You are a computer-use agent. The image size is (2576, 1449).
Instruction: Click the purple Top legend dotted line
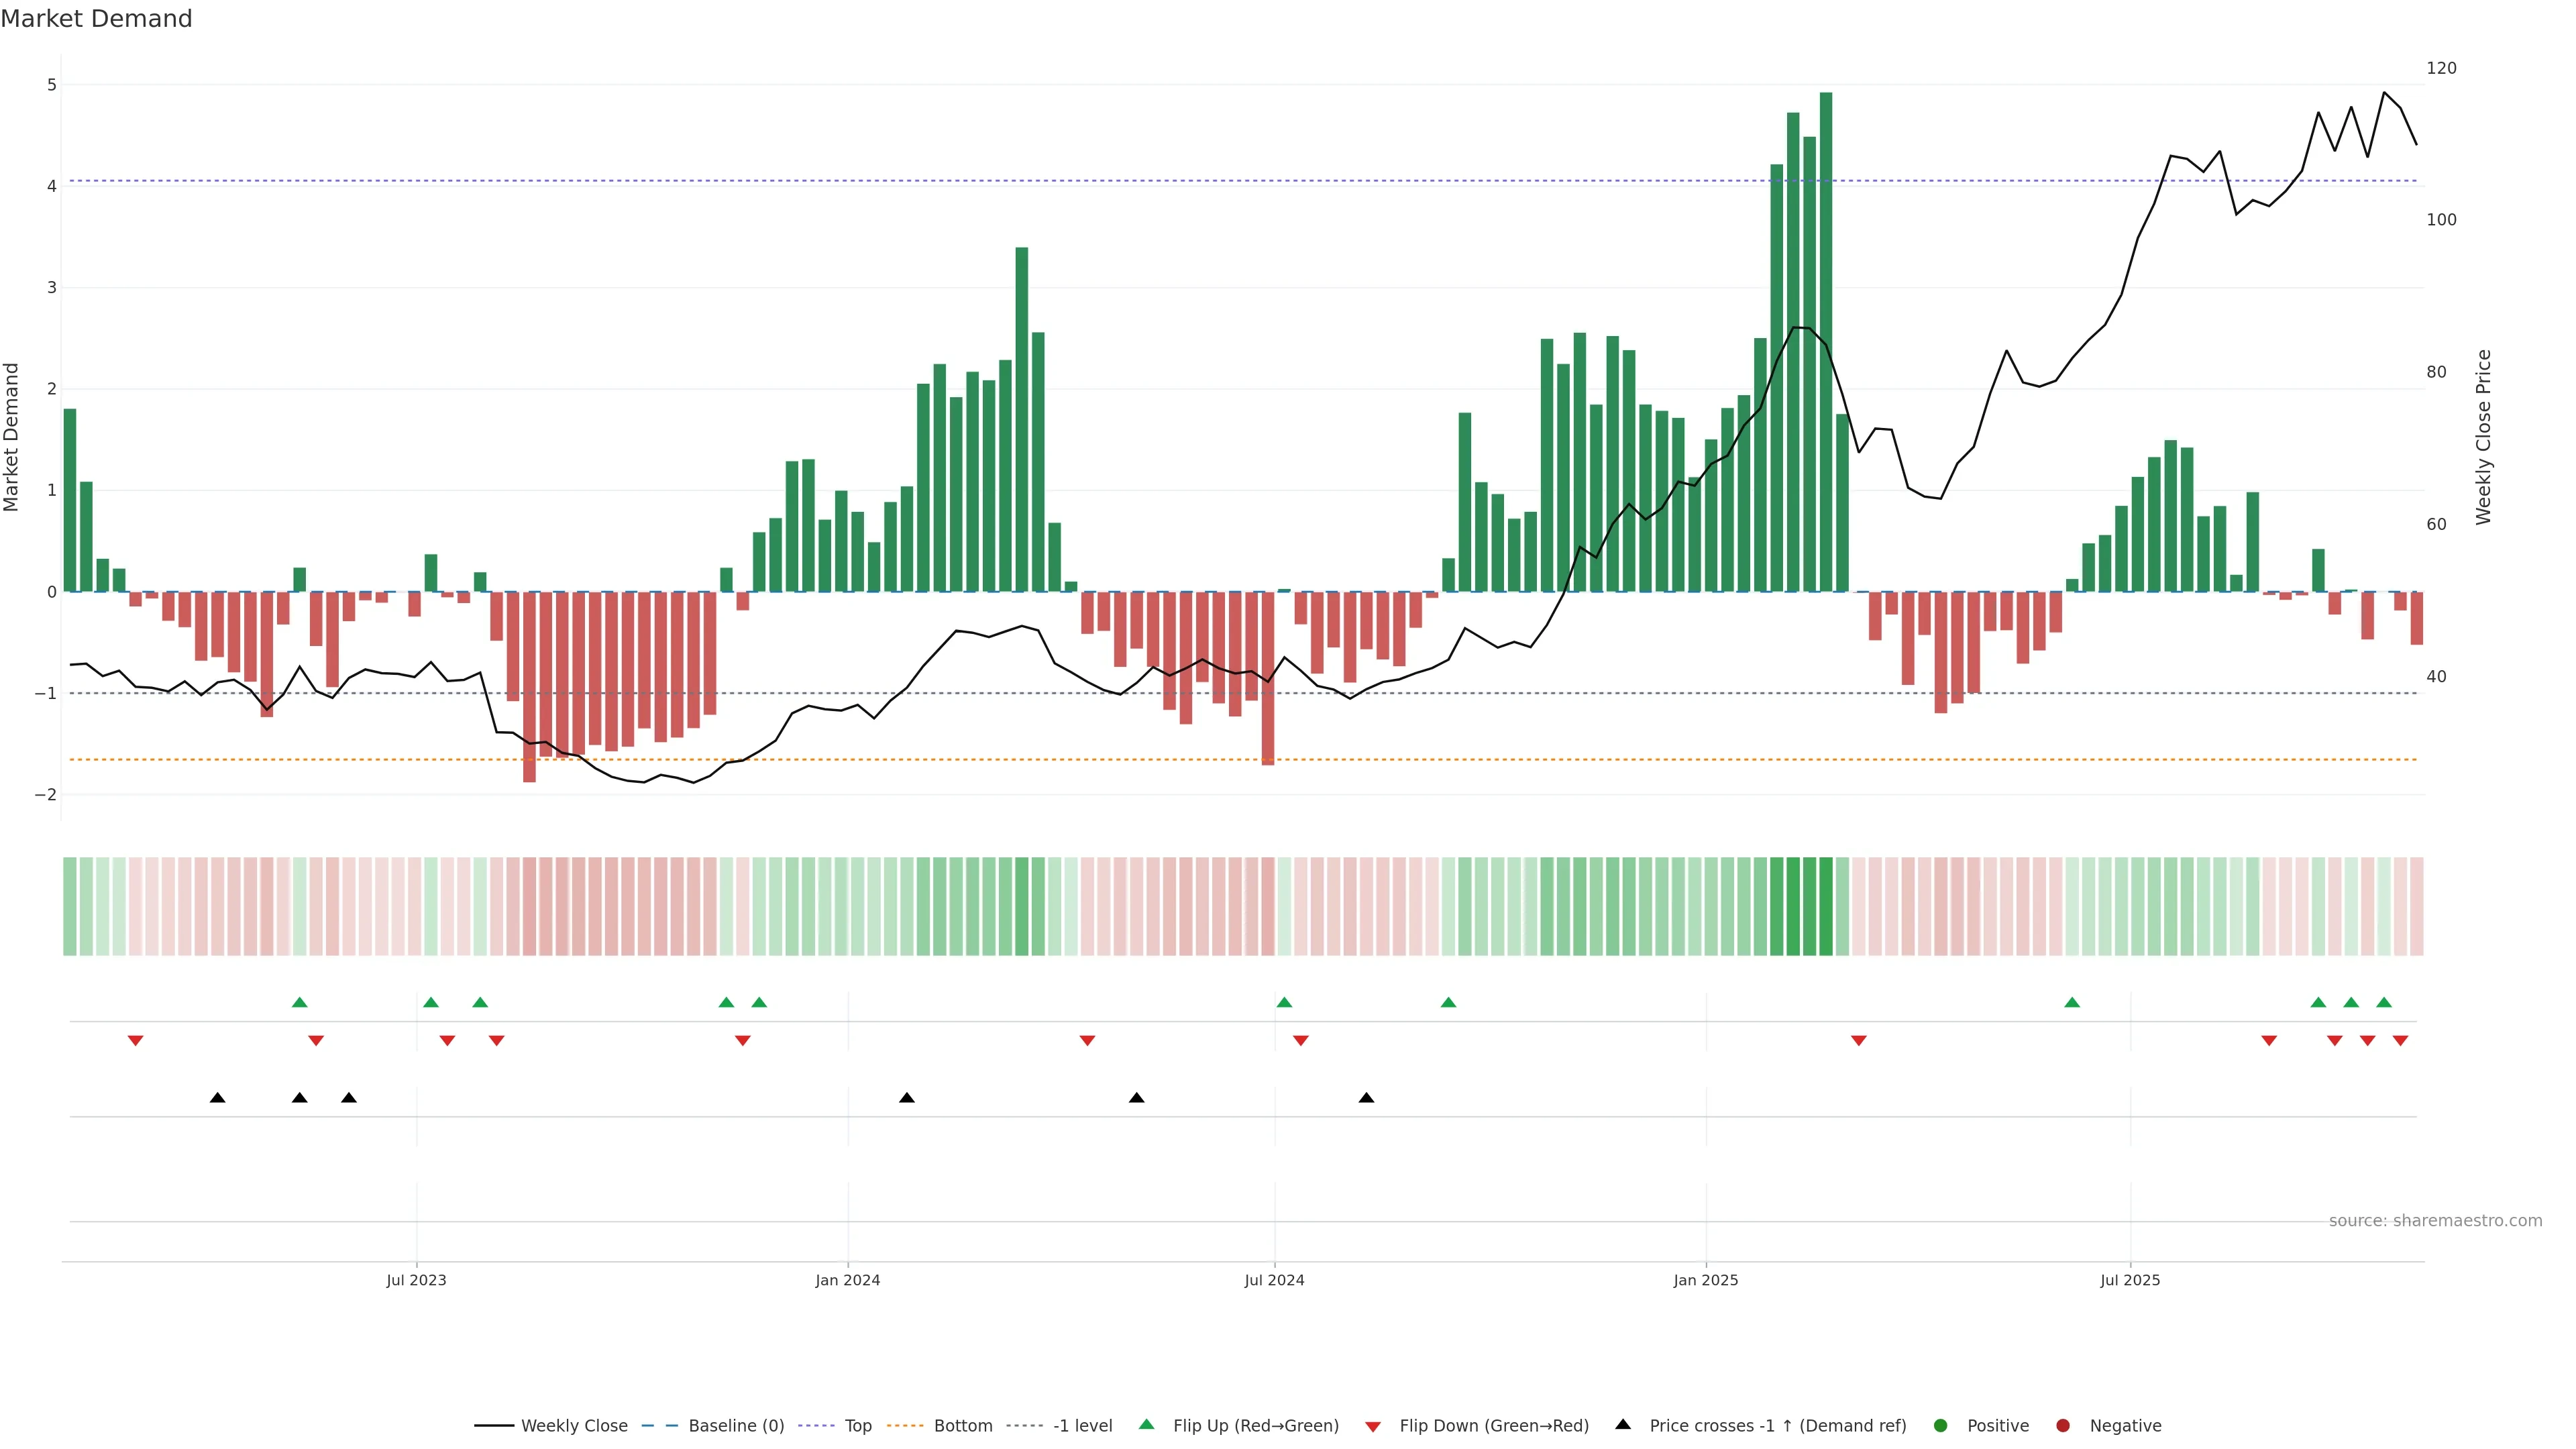click(818, 1425)
